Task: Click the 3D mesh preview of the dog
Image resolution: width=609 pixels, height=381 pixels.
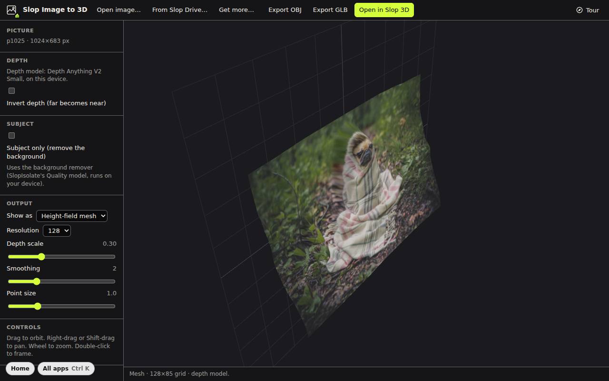Action: coord(344,205)
